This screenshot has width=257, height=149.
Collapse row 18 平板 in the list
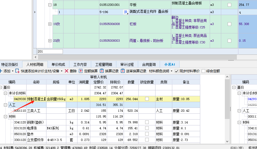[x=50, y=5]
